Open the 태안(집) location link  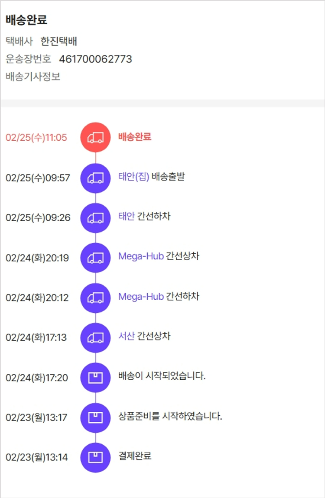133,177
